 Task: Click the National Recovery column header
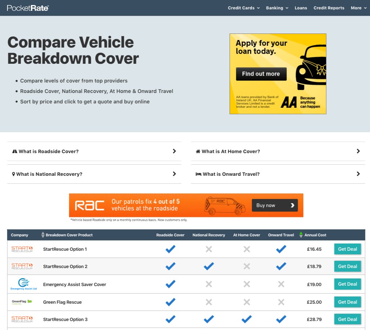pos(209,235)
